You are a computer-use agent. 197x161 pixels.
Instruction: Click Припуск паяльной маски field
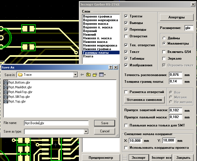(x=176, y=117)
